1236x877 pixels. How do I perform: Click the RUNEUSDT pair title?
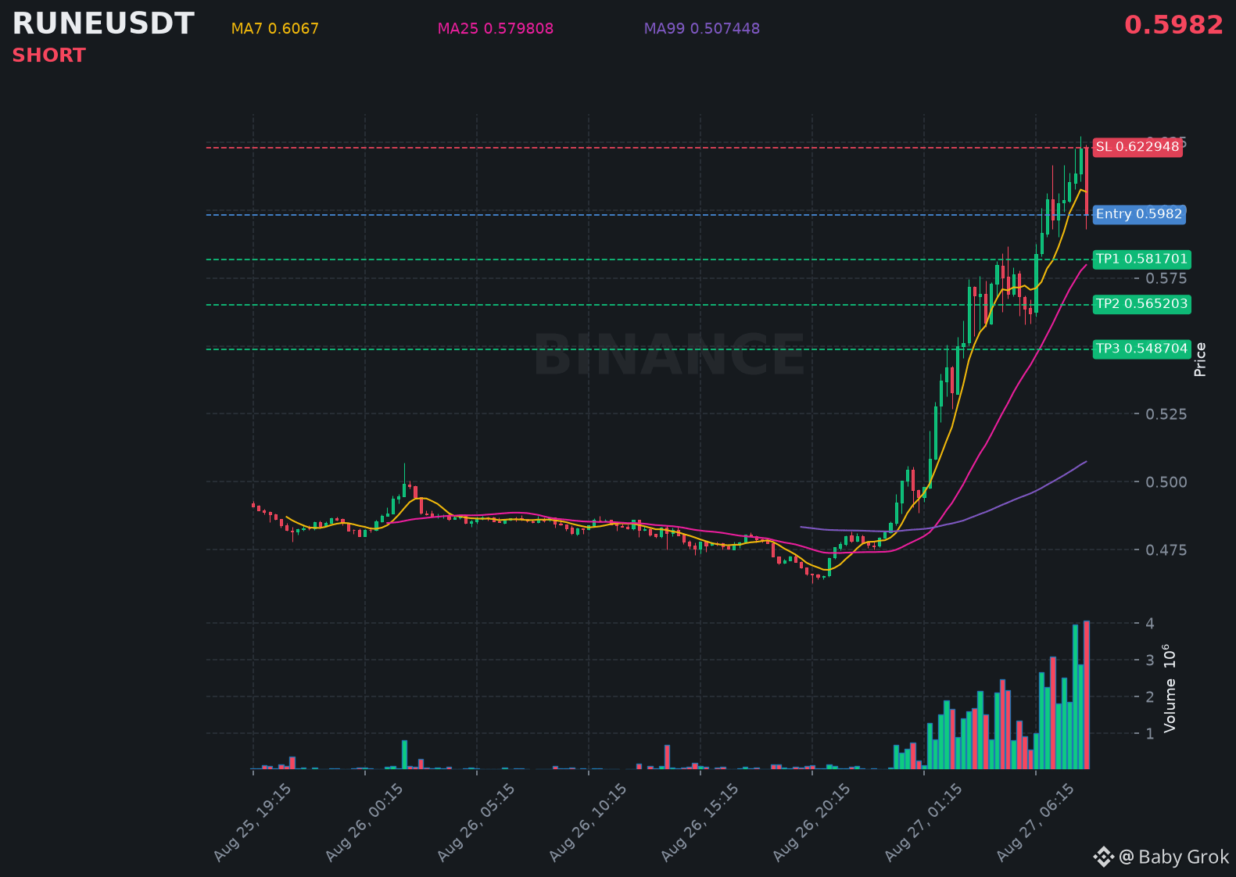[102, 24]
